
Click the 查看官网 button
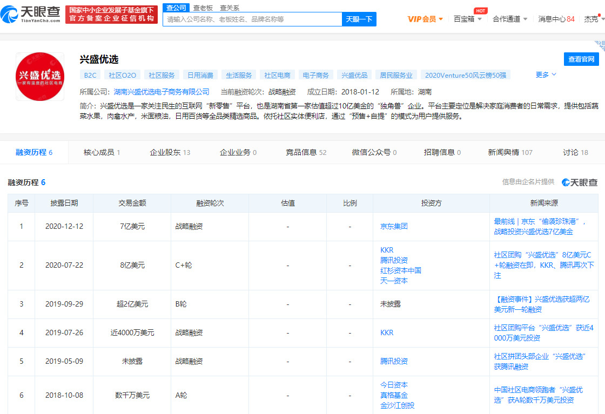581,59
